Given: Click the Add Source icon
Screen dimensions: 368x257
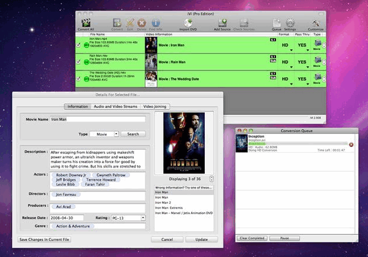Looking at the screenshot, I should pos(221,23).
